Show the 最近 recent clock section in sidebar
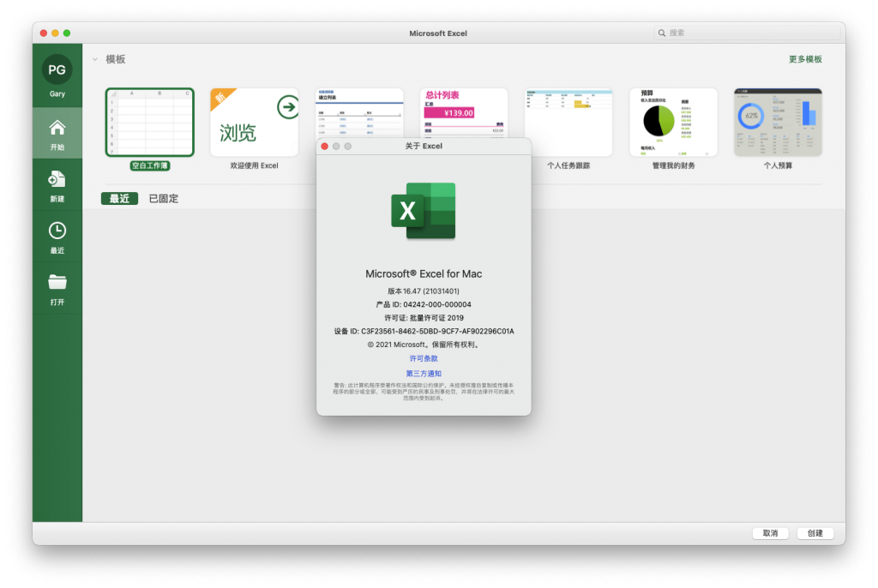Screen dimensions: 878x588 (57, 237)
